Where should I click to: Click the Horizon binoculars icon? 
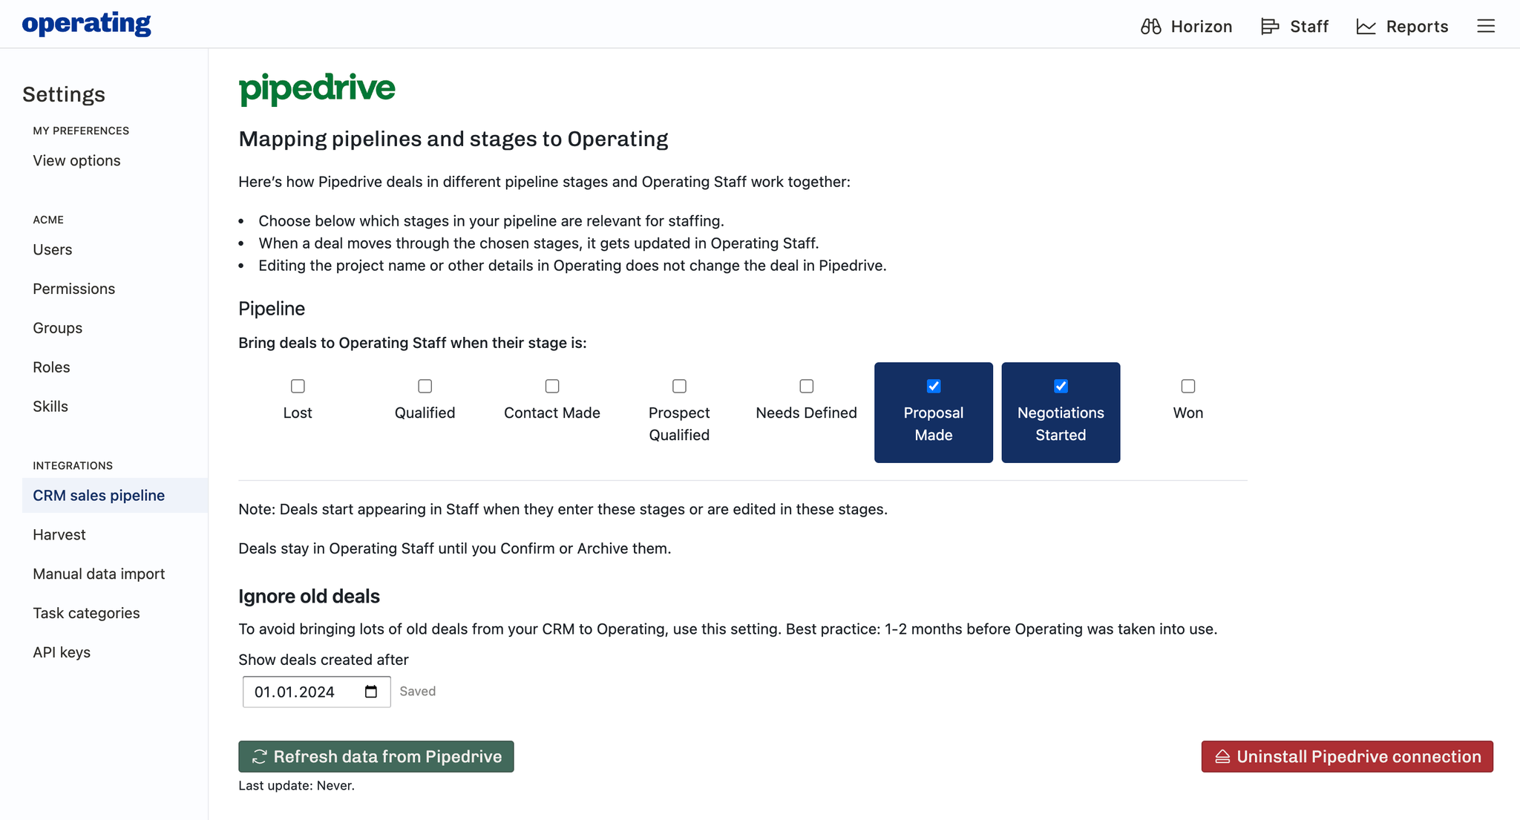click(x=1150, y=27)
